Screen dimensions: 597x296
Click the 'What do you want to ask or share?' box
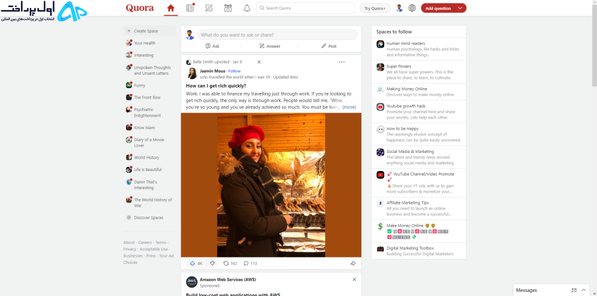click(x=277, y=34)
